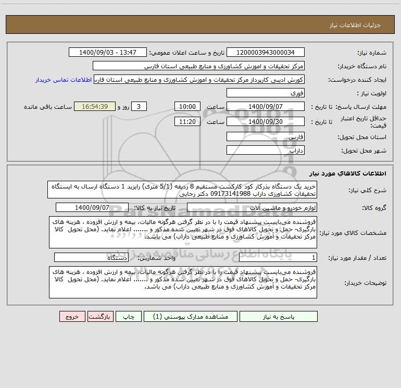Click the شماره نیاز label
The image size is (401, 388).
click(x=372, y=53)
